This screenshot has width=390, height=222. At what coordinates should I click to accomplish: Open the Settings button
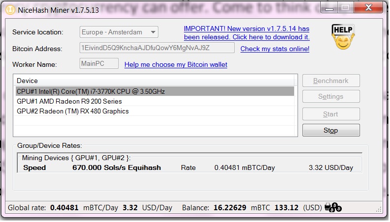(x=331, y=96)
